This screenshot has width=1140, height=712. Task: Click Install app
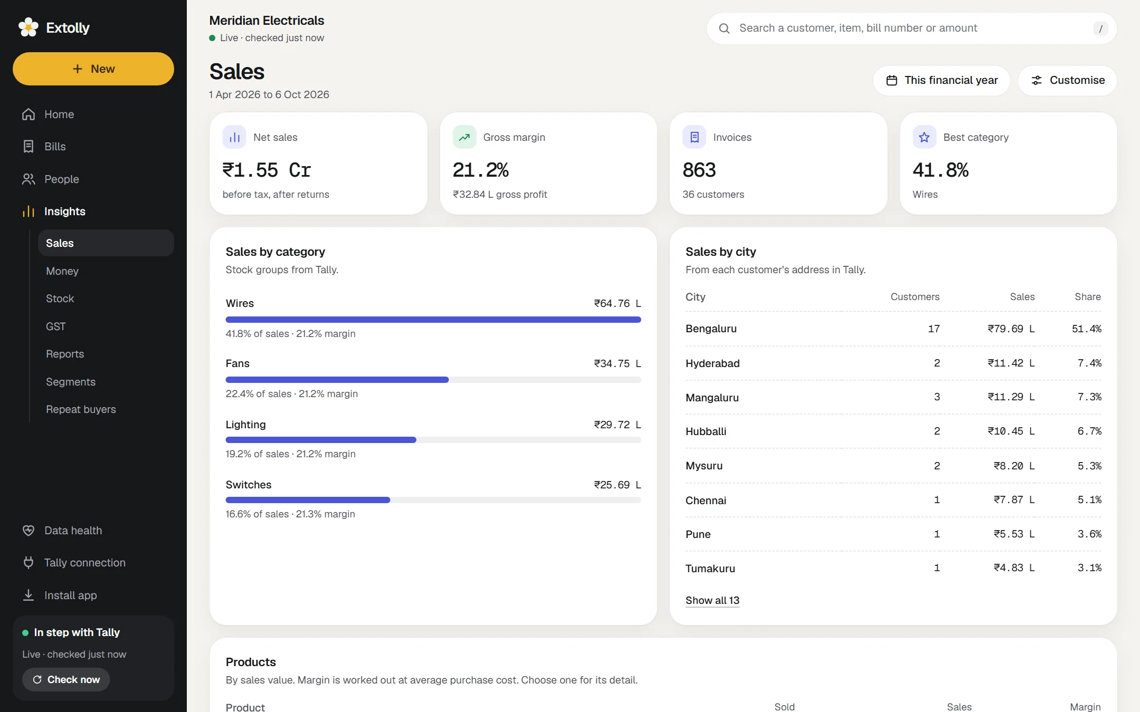click(x=93, y=595)
